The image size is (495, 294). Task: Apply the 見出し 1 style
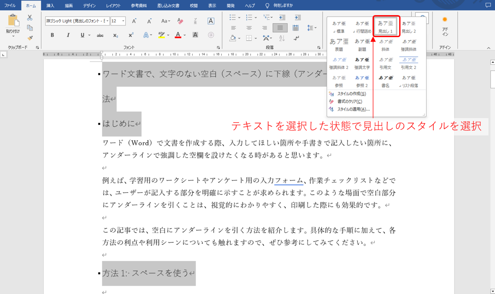tap(385, 27)
